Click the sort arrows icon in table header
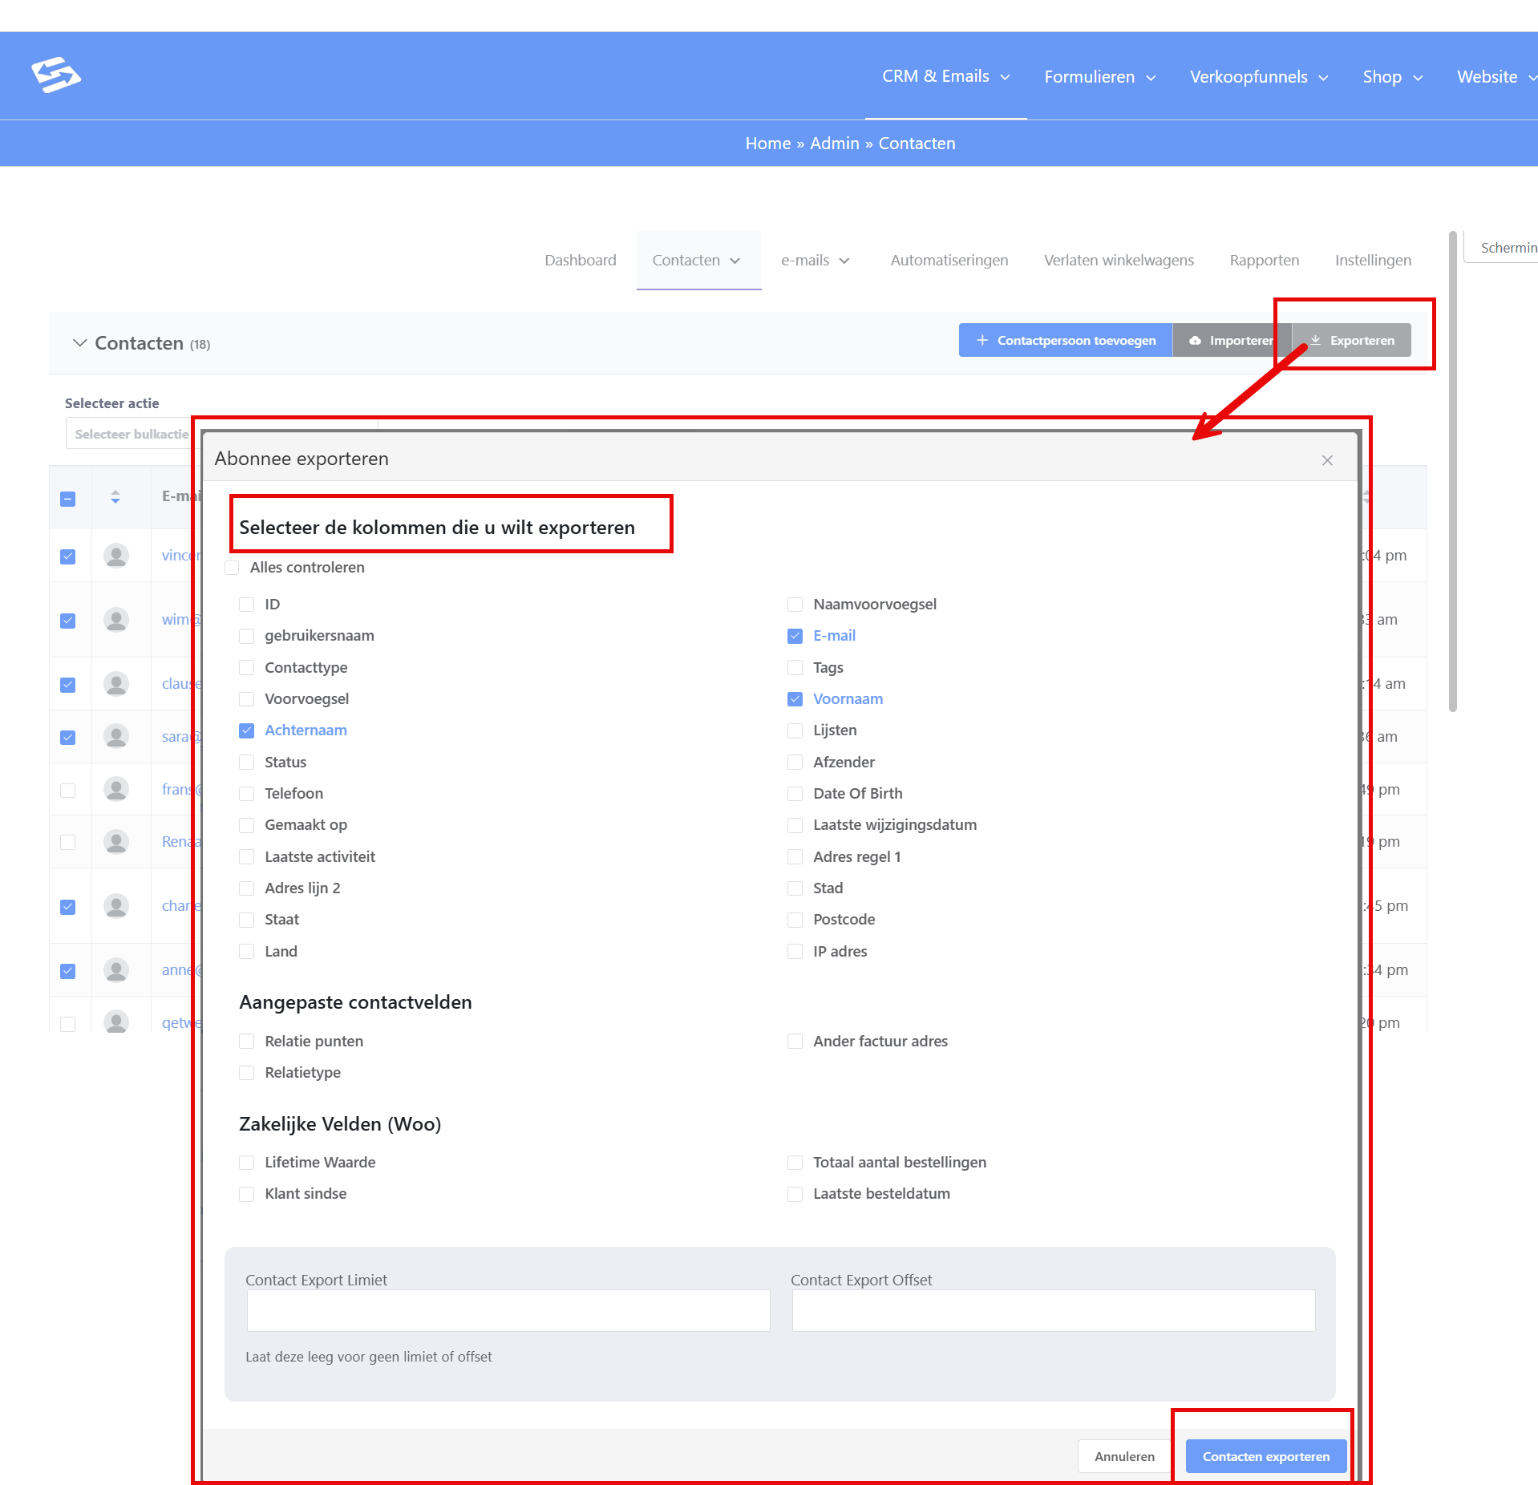The height and width of the screenshot is (1485, 1538). [x=115, y=497]
